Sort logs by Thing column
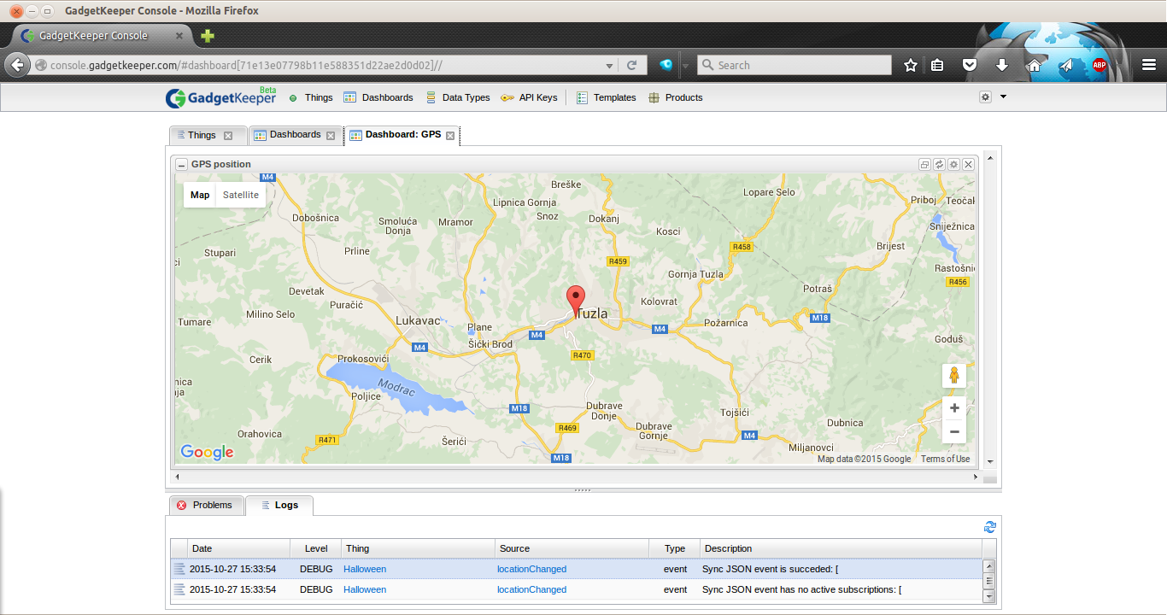Image resolution: width=1167 pixels, height=615 pixels. pyautogui.click(x=419, y=548)
